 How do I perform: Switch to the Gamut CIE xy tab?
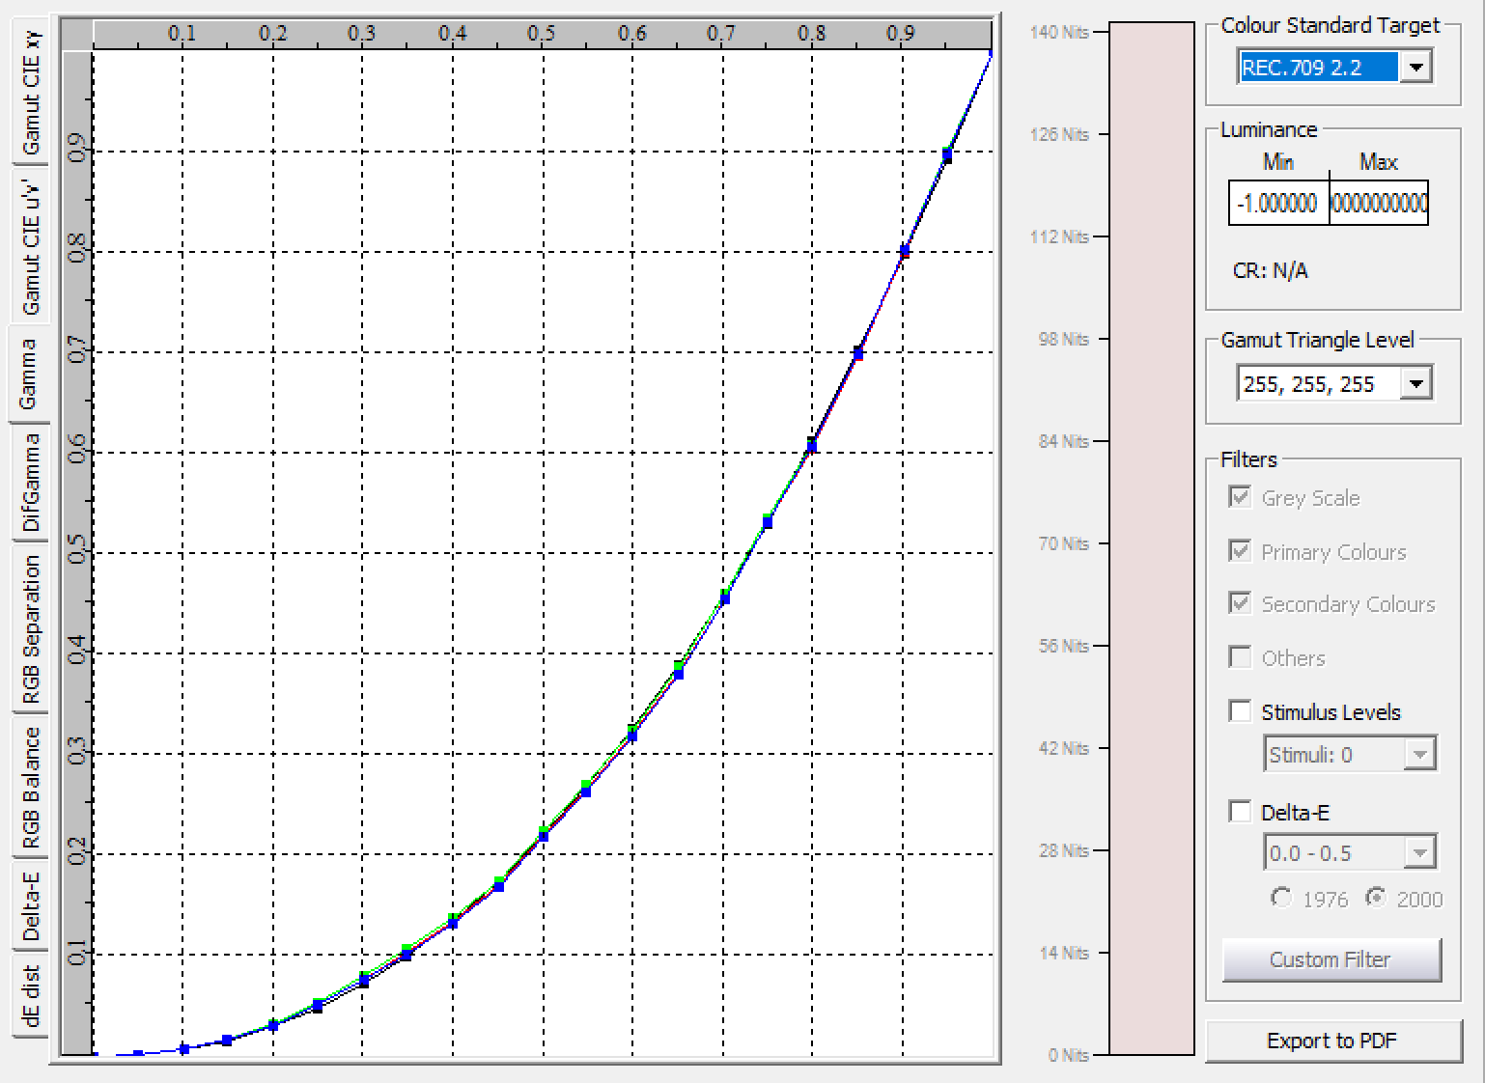point(29,93)
